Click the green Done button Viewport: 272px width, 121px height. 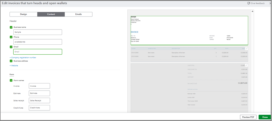click(x=265, y=117)
